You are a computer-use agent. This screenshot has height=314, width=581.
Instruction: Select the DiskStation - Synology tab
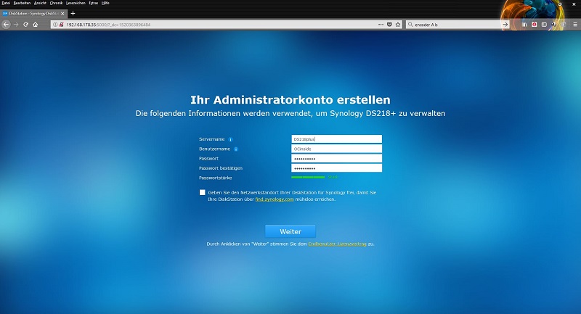click(33, 13)
